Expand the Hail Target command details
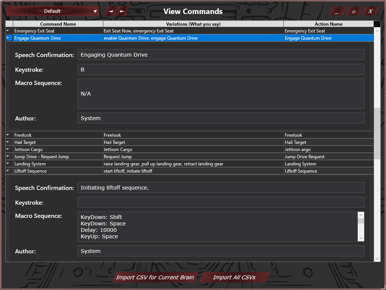386x290 pixels. [8, 142]
